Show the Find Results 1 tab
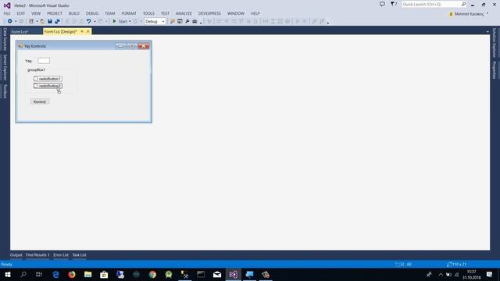 click(37, 255)
